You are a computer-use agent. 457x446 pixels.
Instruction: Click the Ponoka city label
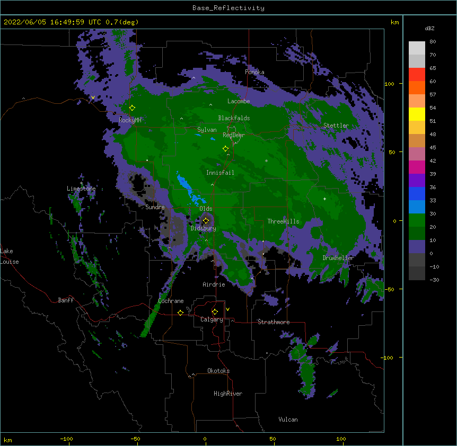[x=254, y=72]
